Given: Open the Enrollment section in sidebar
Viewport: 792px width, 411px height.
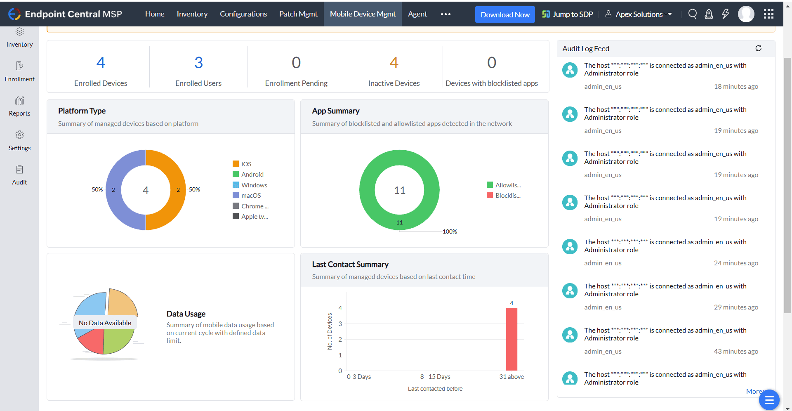Looking at the screenshot, I should coord(19,72).
